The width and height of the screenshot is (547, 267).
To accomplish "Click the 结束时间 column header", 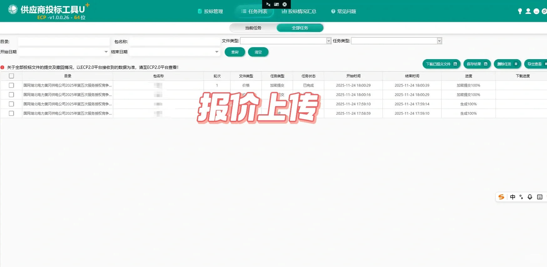I will coord(412,76).
